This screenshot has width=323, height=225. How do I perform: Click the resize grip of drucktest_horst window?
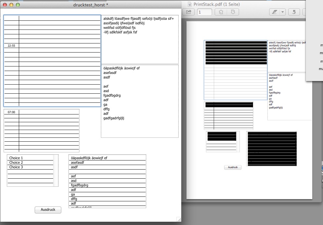coord(179,219)
